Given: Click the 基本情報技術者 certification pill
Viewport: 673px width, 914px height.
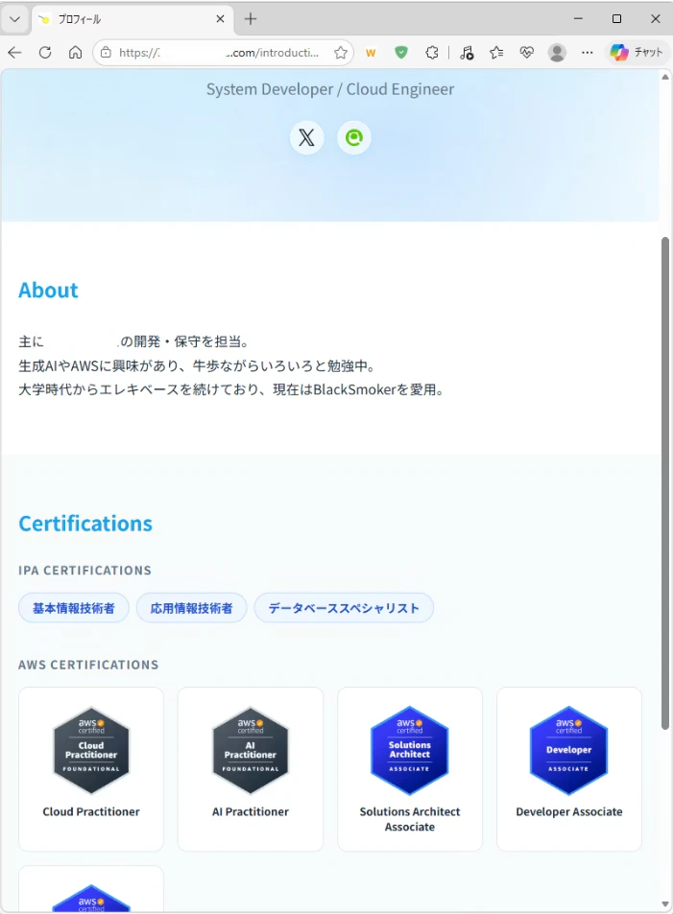Looking at the screenshot, I should coord(74,608).
